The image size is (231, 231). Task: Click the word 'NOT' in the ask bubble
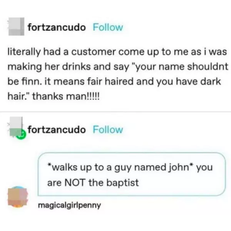[75, 182]
